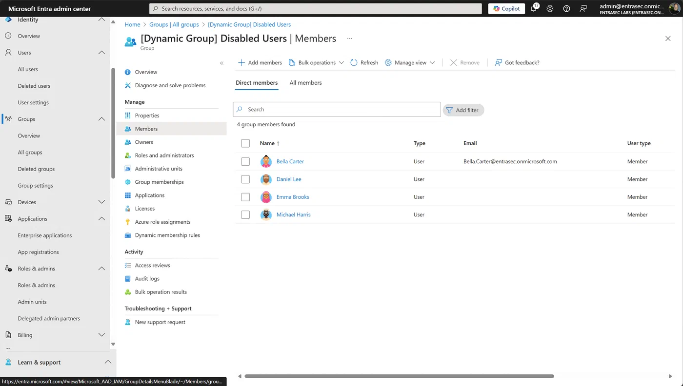Collapse the Users section chevron
Image resolution: width=683 pixels, height=386 pixels.
coord(101,53)
